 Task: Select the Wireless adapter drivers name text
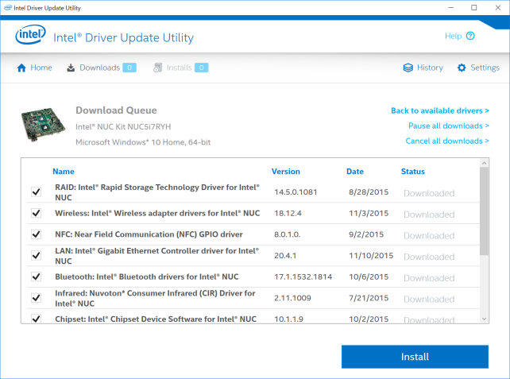click(x=157, y=213)
